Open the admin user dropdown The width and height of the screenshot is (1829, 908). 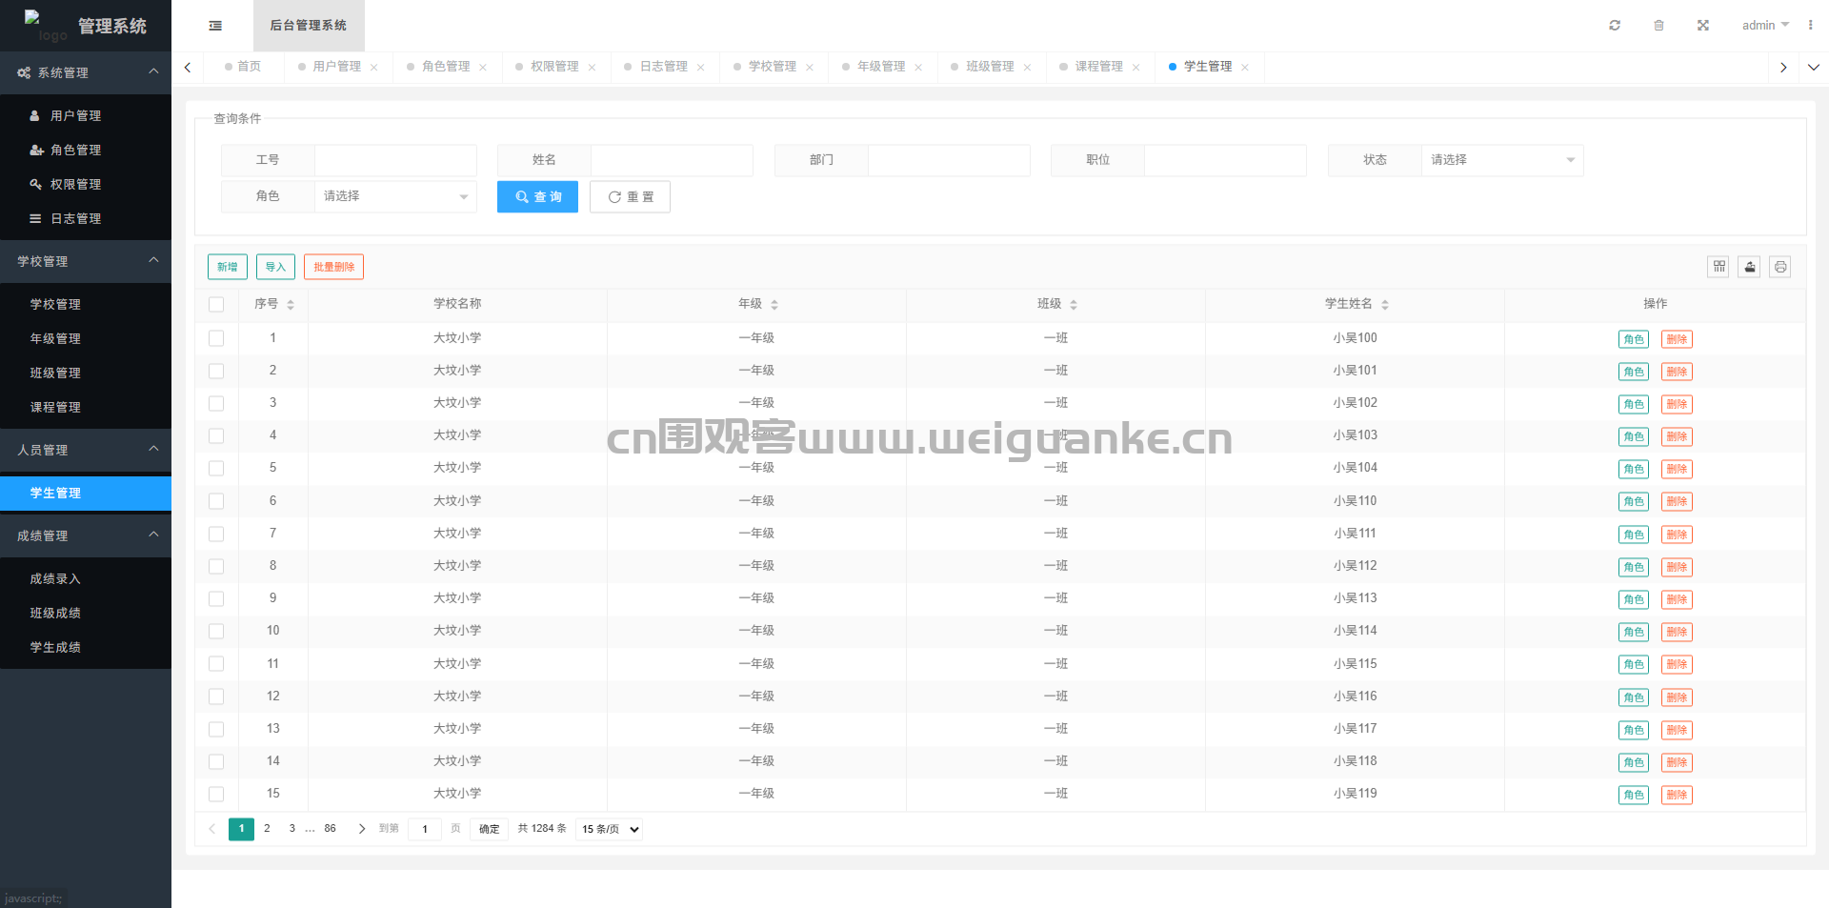click(x=1765, y=26)
